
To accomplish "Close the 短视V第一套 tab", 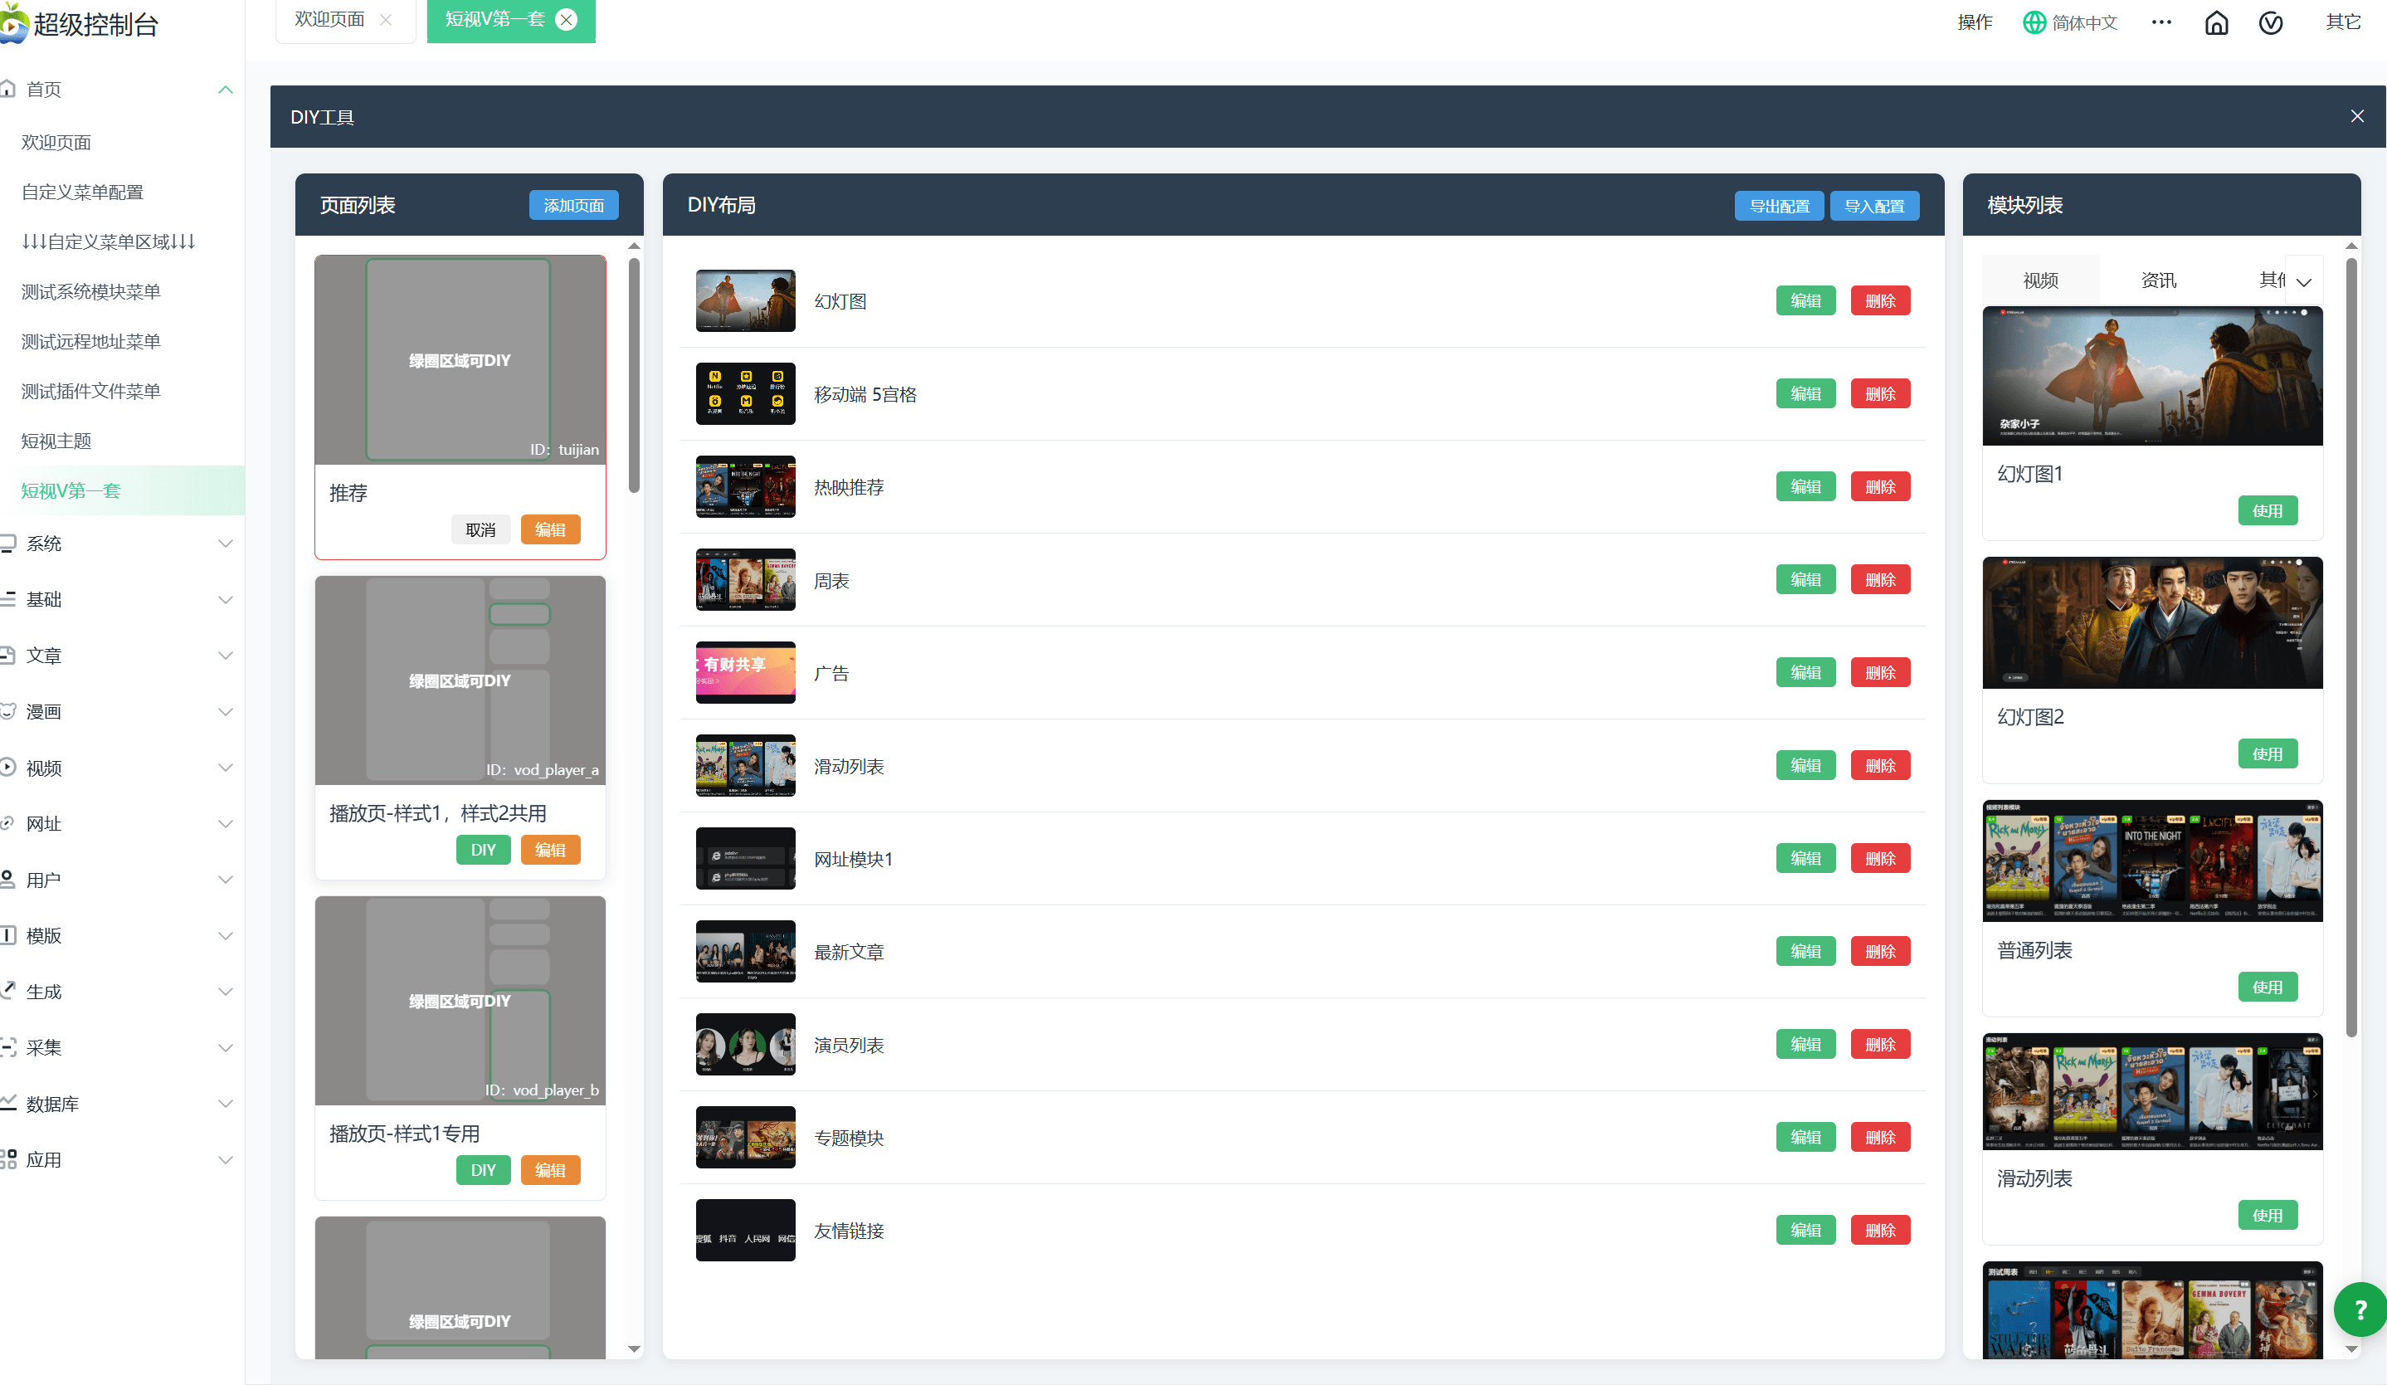I will pos(567,20).
